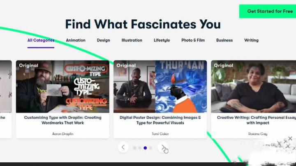Select the first carousel pagination dot
The image size is (296, 166).
coord(134,148)
